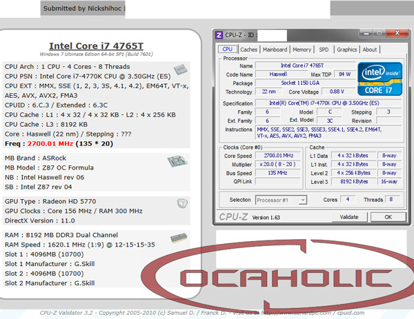
Task: Click the motherboard icon beside MB Brand
Action: click(x=177, y=161)
